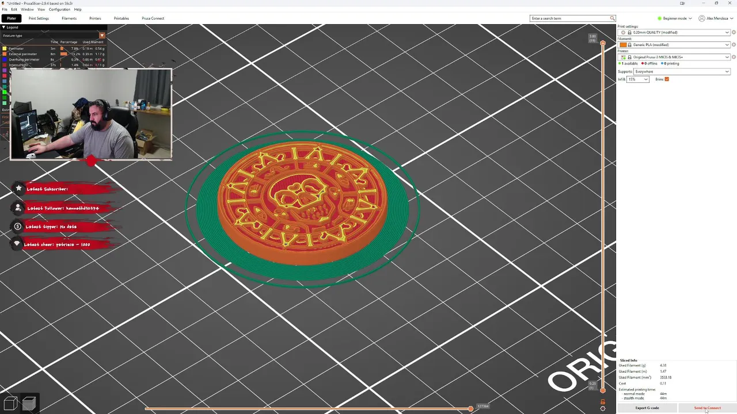Switch to the Filaments tab
This screenshot has height=414, width=737.
tap(69, 18)
